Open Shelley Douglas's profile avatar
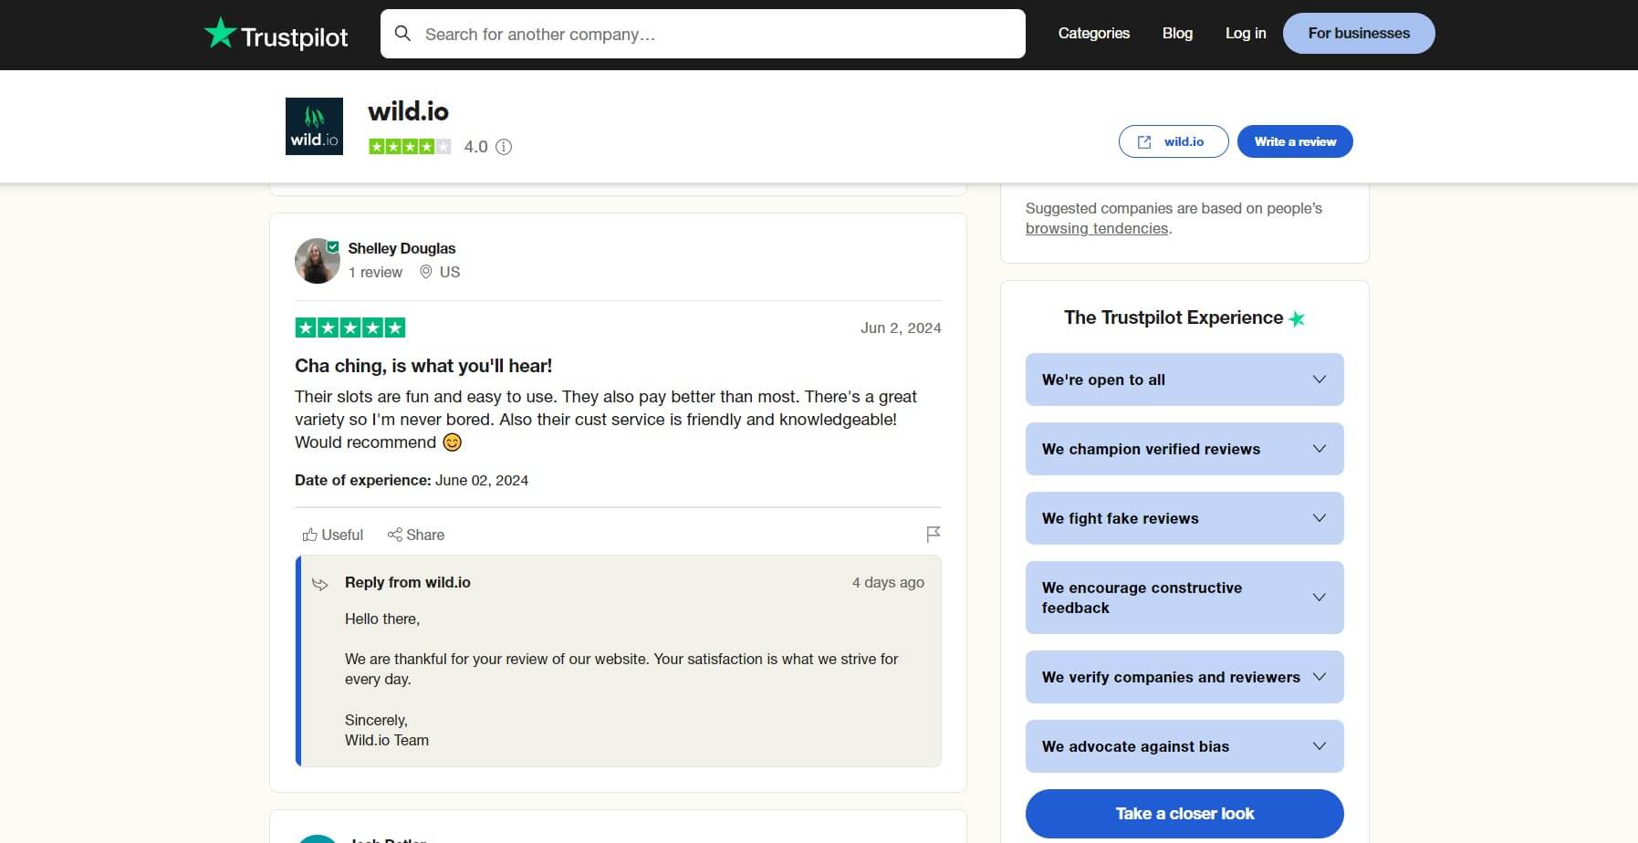The width and height of the screenshot is (1638, 843). point(317,260)
